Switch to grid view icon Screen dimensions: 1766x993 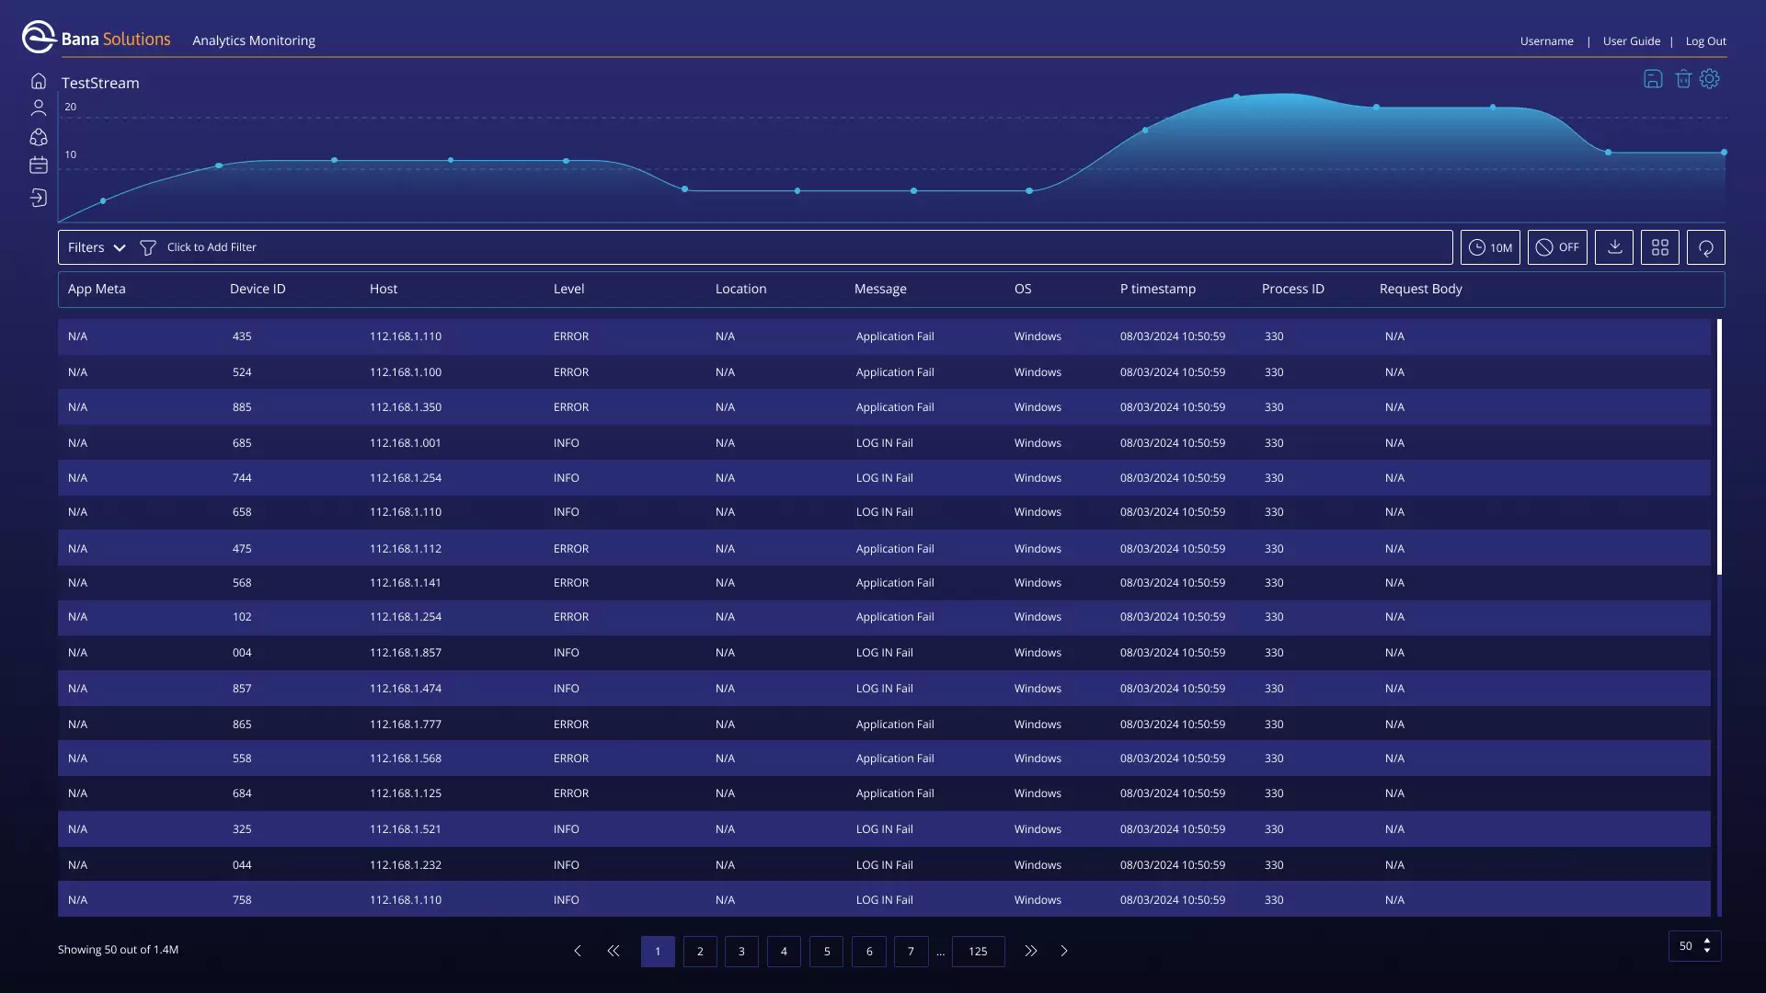(x=1659, y=247)
